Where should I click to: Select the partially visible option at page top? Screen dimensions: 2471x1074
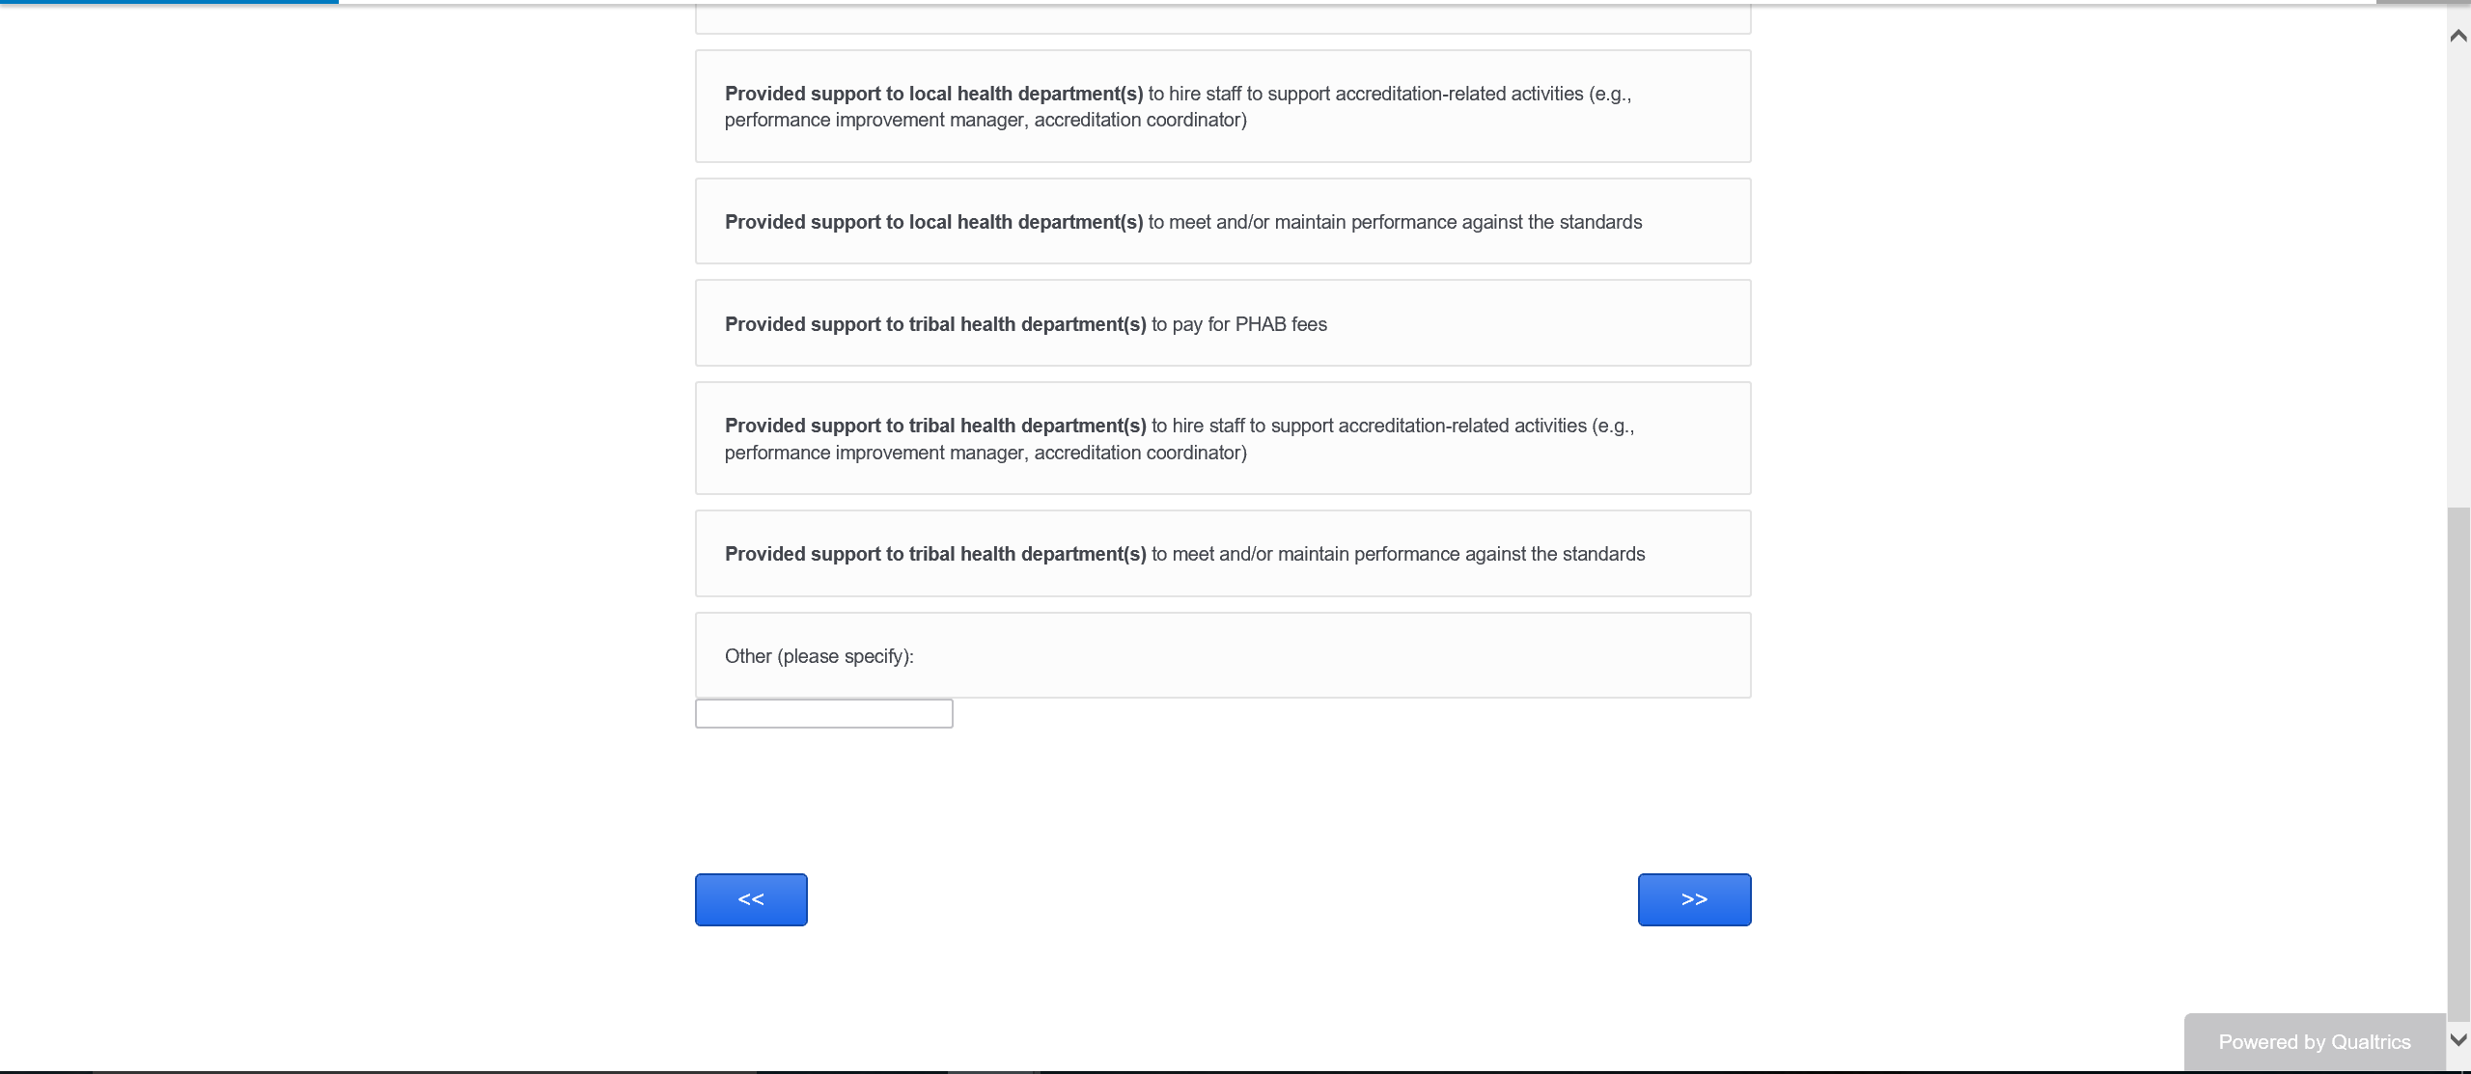[x=1222, y=19]
